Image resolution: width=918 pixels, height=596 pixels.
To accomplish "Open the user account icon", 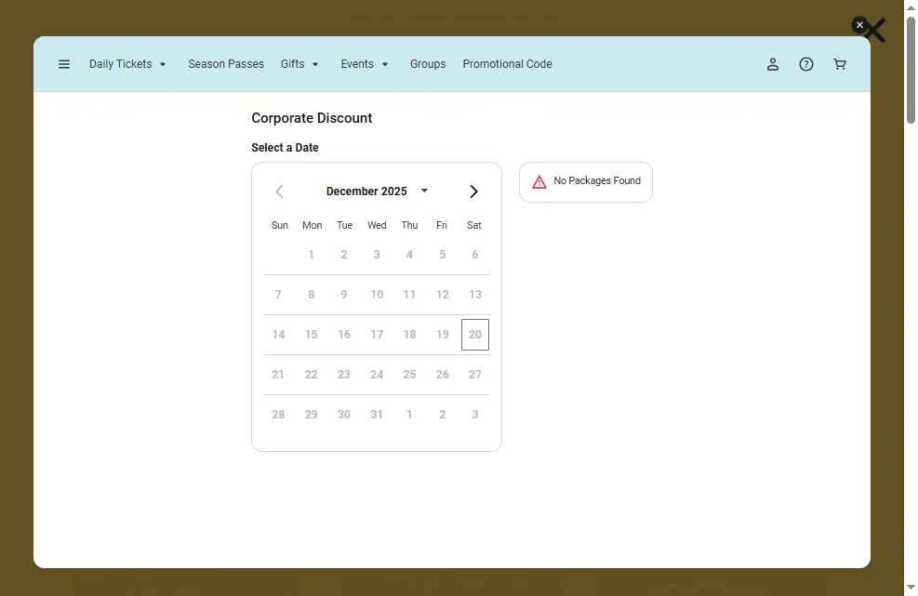I will coord(773,64).
